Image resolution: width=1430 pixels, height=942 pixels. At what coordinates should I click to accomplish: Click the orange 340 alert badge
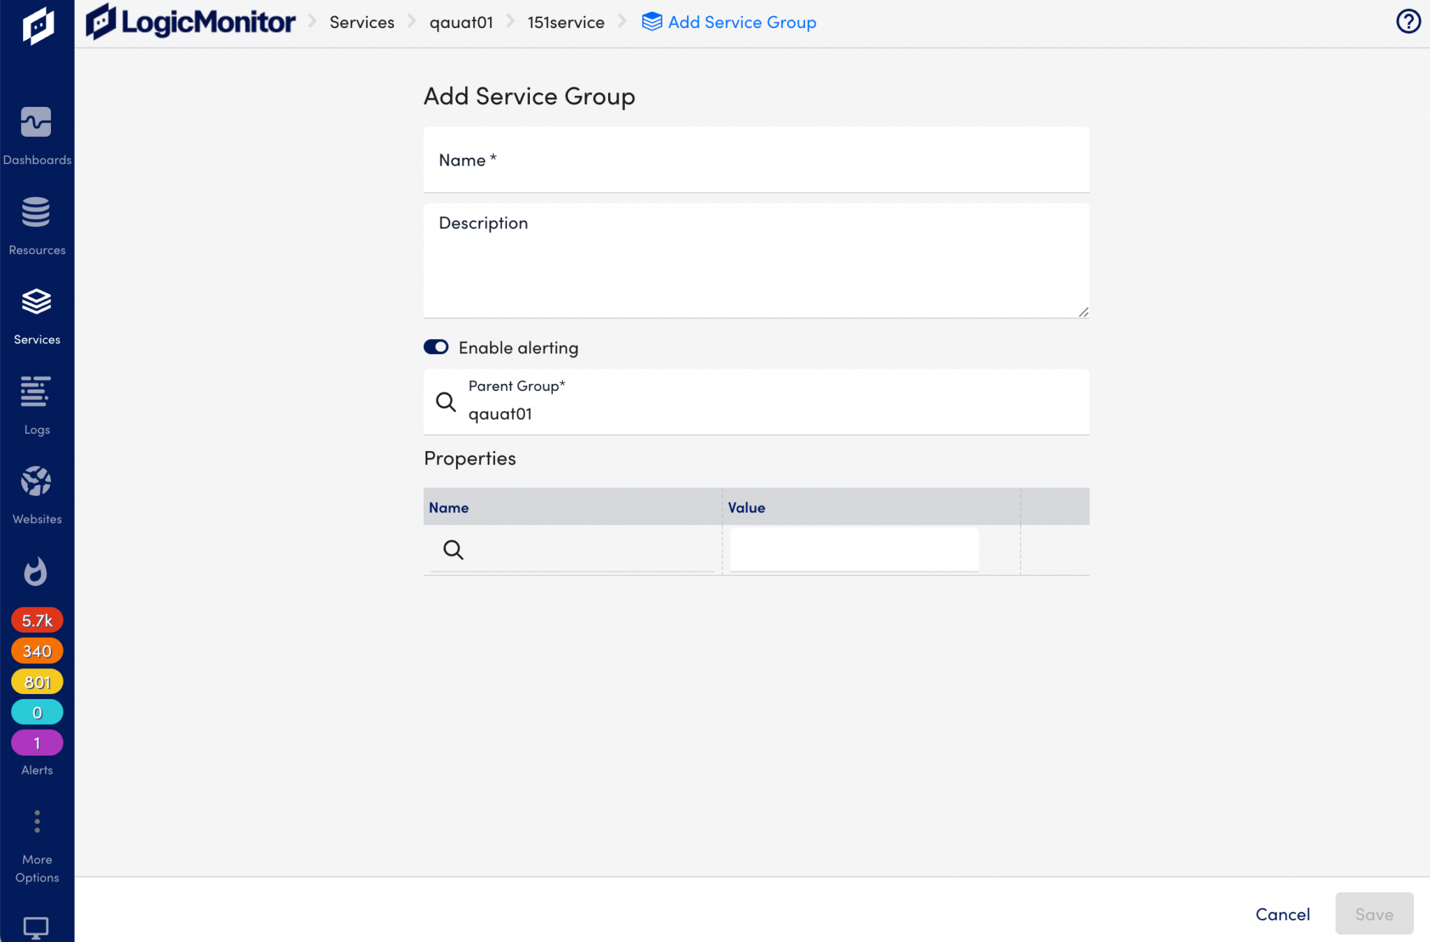pos(37,650)
